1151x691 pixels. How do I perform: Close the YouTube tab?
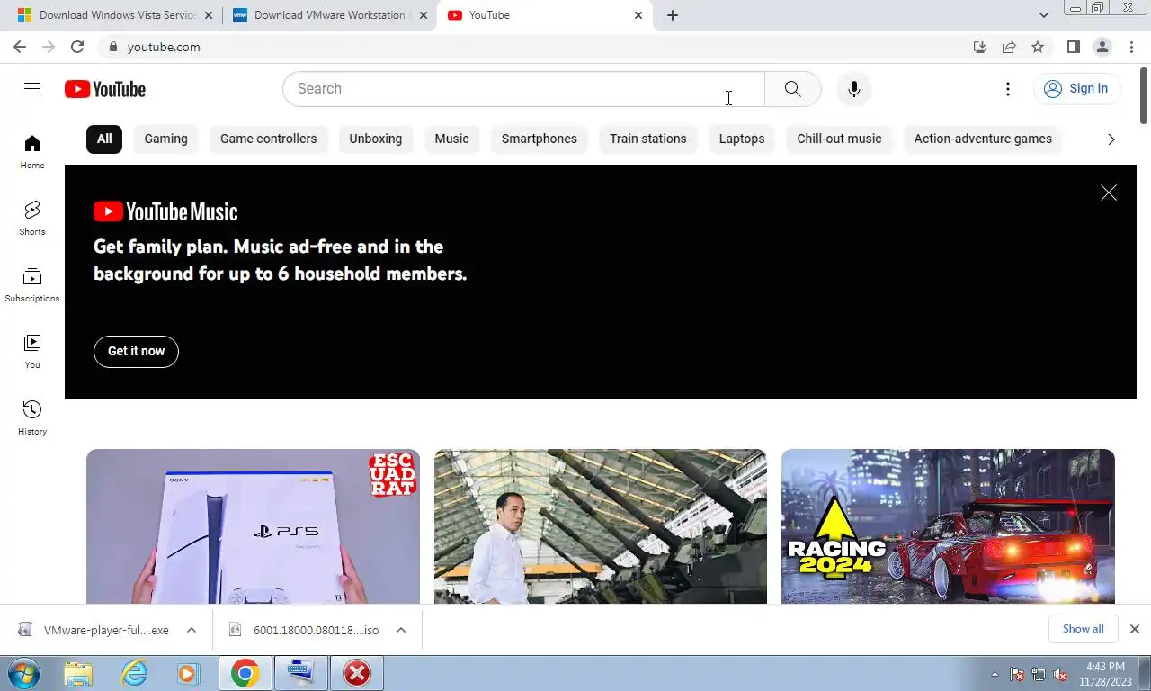click(x=638, y=15)
